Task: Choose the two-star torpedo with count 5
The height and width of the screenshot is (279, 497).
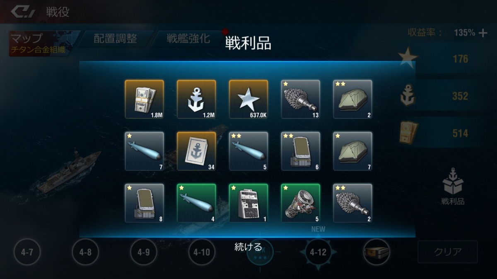Action: tap(249, 151)
